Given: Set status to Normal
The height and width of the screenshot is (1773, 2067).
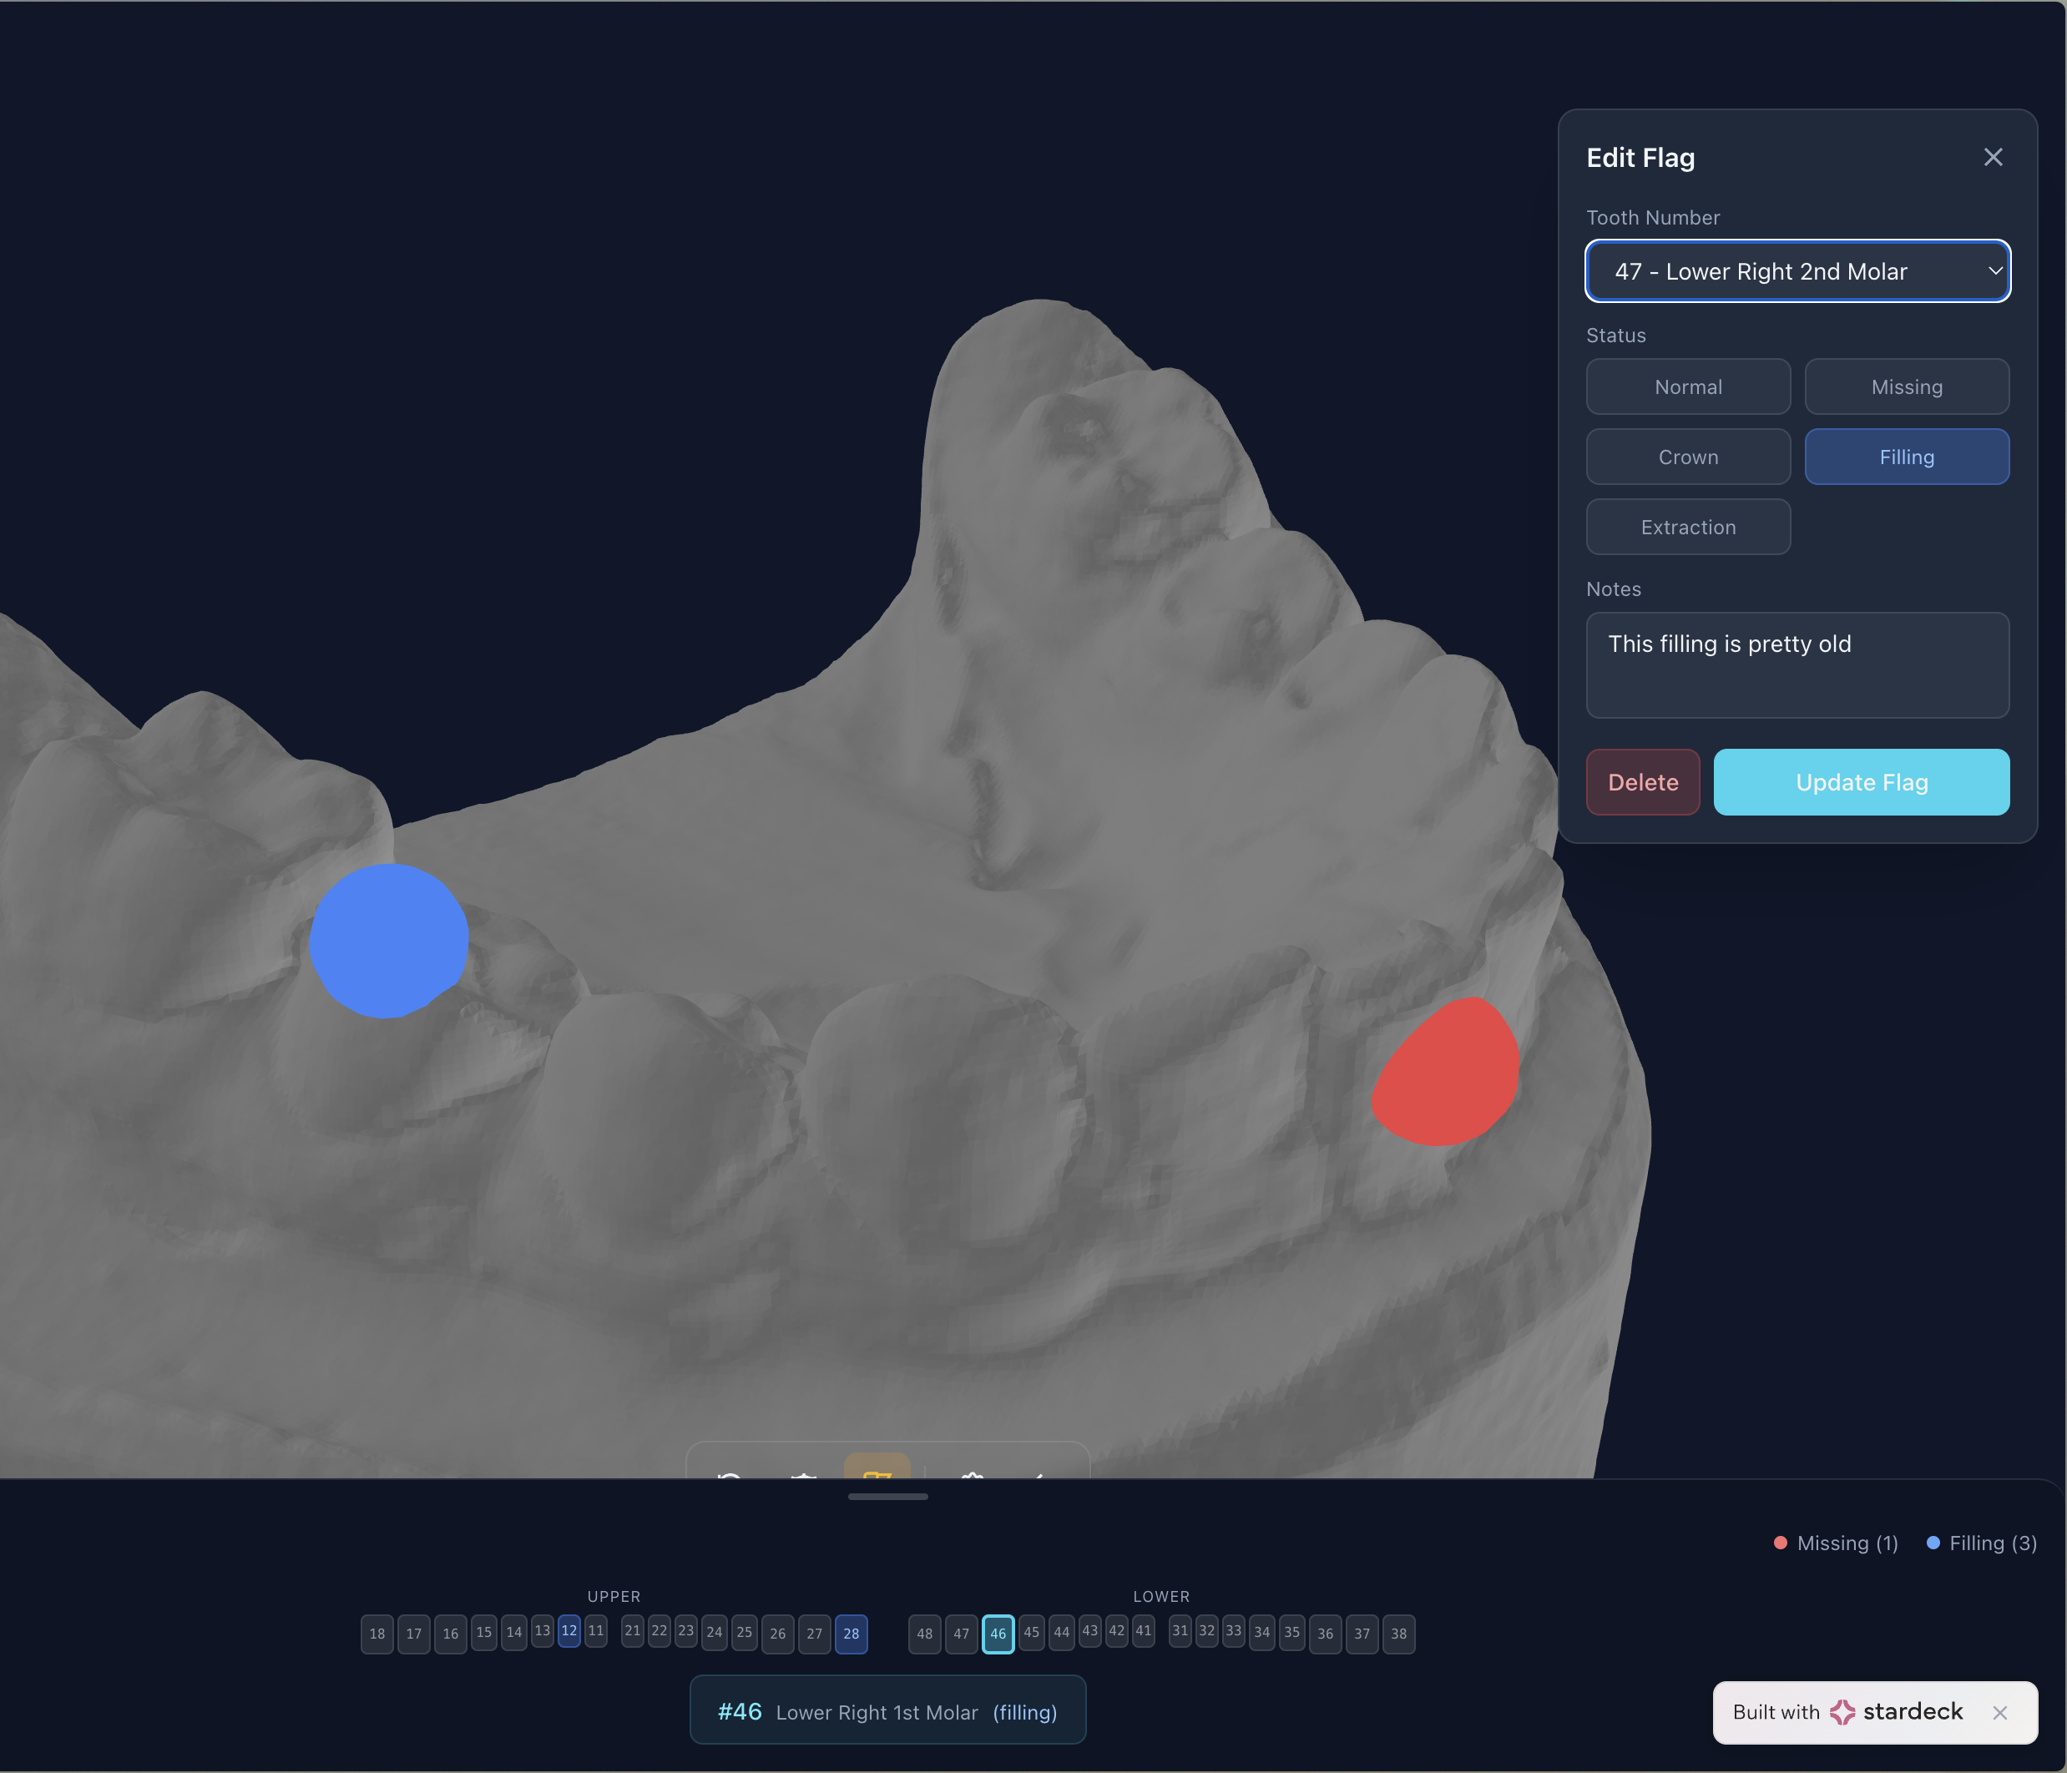Looking at the screenshot, I should [1687, 387].
